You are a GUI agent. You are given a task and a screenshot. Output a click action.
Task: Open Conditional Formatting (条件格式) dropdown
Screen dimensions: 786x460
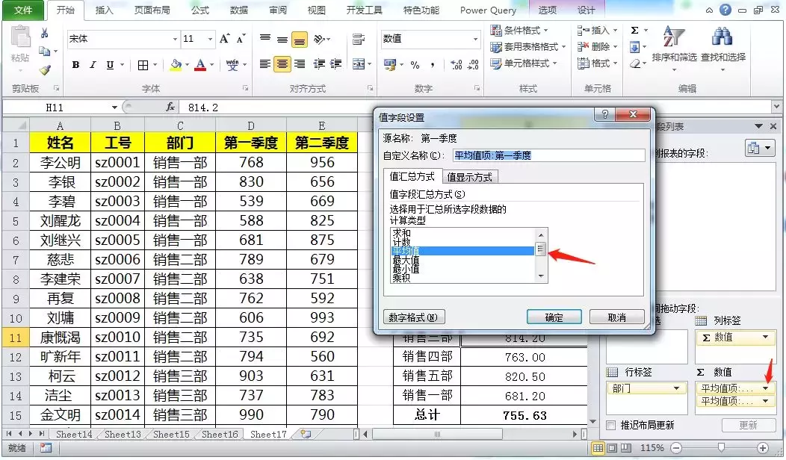[519, 31]
